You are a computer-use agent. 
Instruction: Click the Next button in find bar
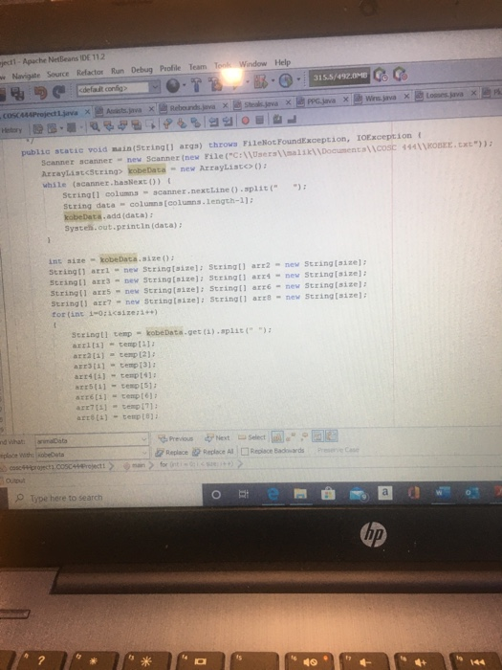pyautogui.click(x=217, y=438)
